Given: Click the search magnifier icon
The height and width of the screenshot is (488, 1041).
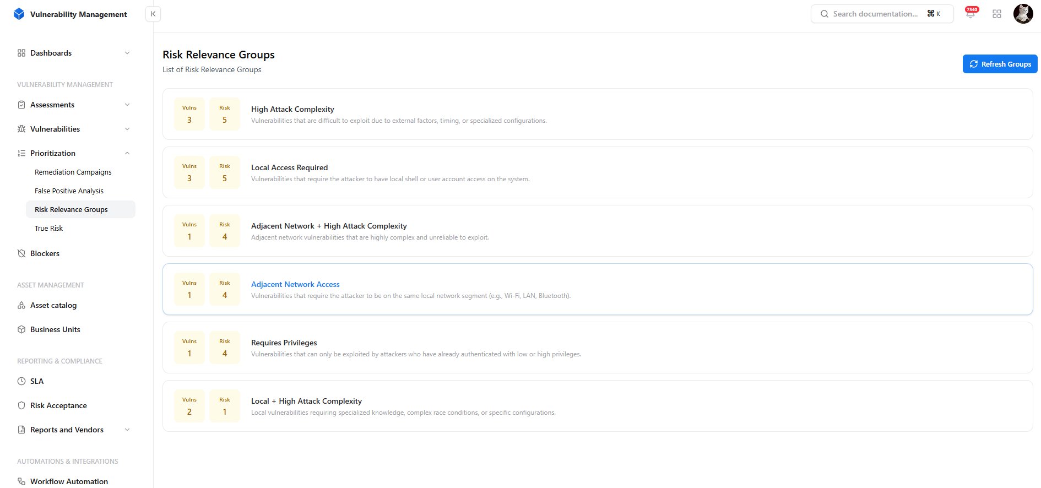Looking at the screenshot, I should point(825,14).
